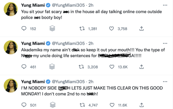The height and width of the screenshot is (109, 173).
Task: Retweet the tweet with 4,747 retweets
Action: click(x=82, y=105)
